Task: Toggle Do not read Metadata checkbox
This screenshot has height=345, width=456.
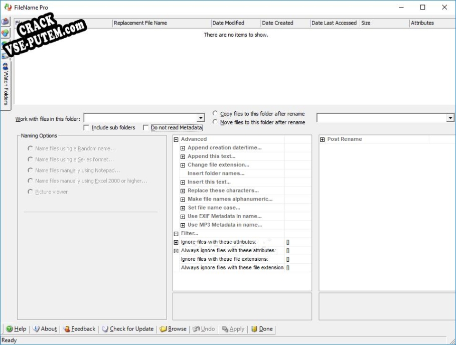Action: (x=145, y=127)
